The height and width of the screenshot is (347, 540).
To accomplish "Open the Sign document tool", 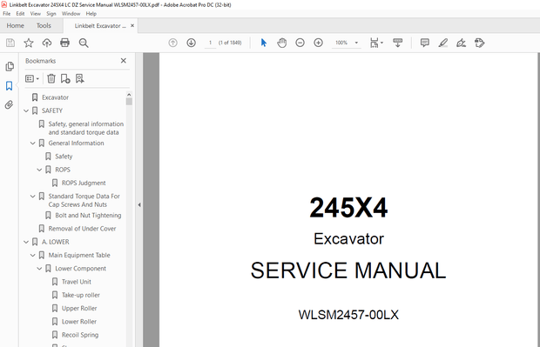I will point(461,43).
